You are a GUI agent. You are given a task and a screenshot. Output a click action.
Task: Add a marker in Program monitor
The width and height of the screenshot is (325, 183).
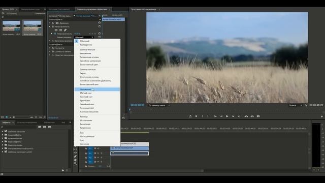click(x=196, y=116)
